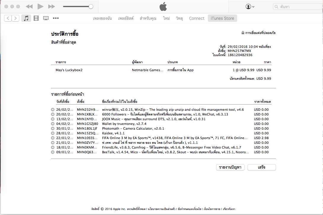
Task: Click order ID MHN1G5ZJ80
Action: tap(88, 124)
